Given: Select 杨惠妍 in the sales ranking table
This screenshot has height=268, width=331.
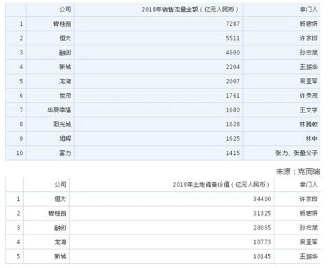Looking at the screenshot, I should click(x=309, y=24).
